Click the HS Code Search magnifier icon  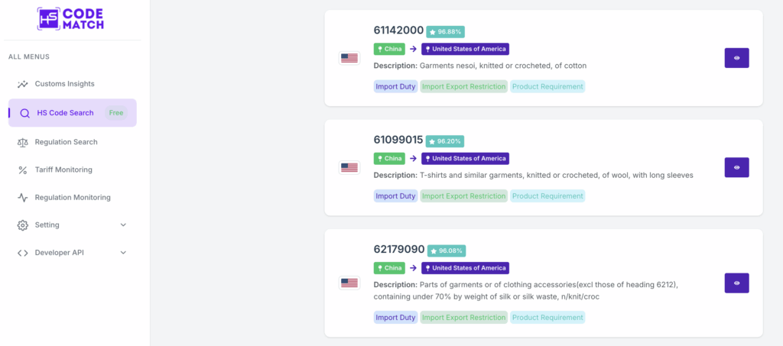click(x=25, y=113)
